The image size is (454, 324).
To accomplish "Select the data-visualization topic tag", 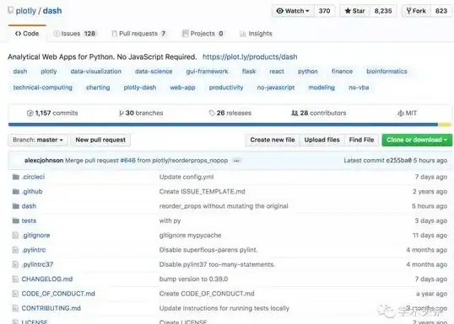I will click(x=96, y=72).
